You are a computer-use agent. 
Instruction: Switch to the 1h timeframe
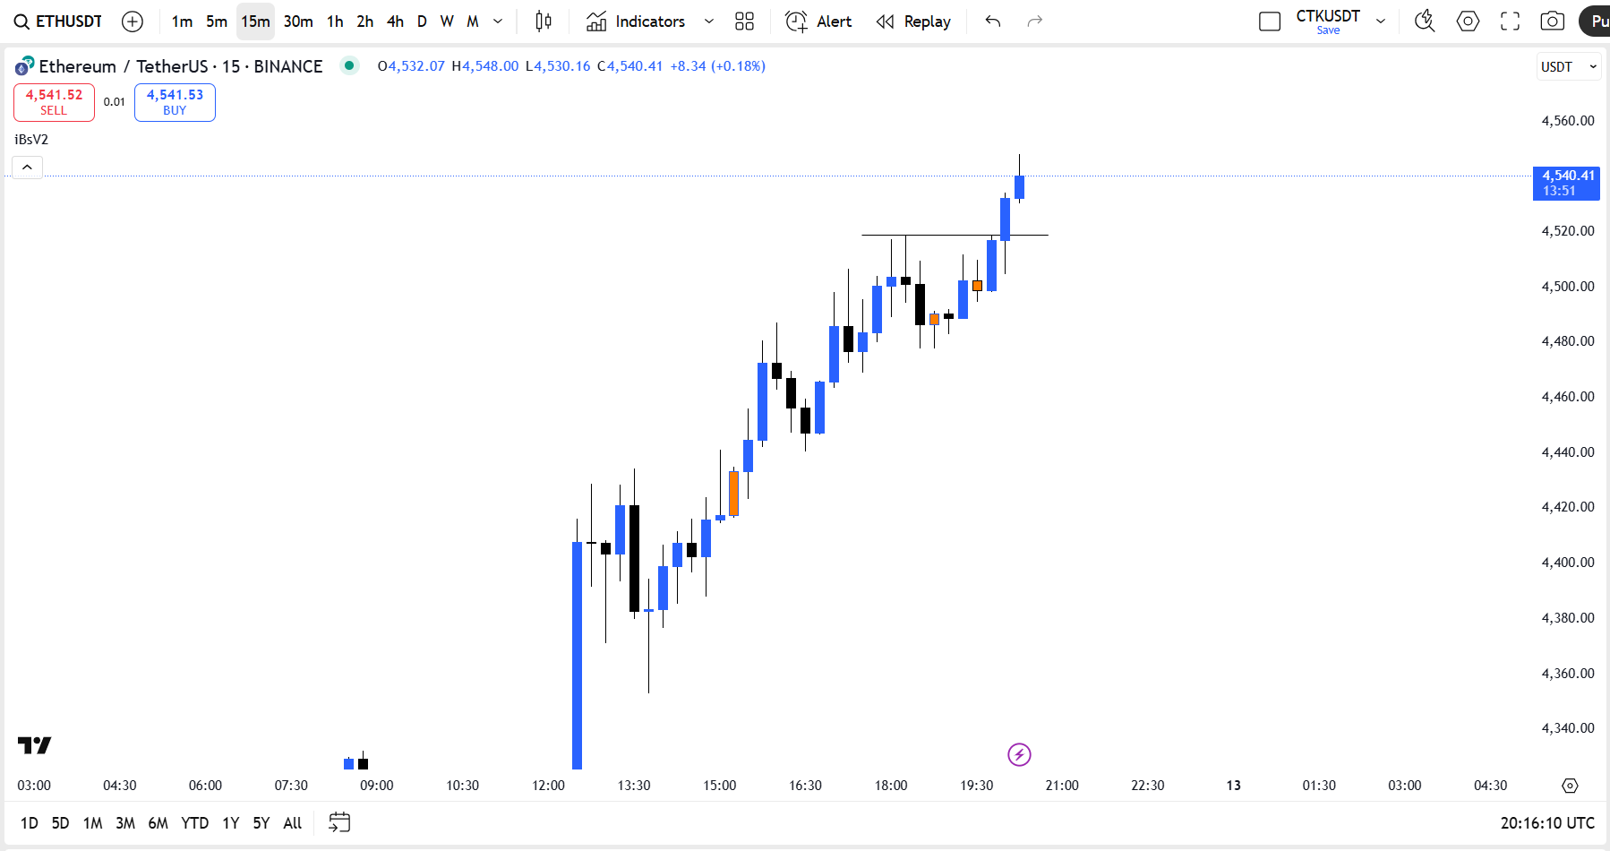pyautogui.click(x=335, y=21)
